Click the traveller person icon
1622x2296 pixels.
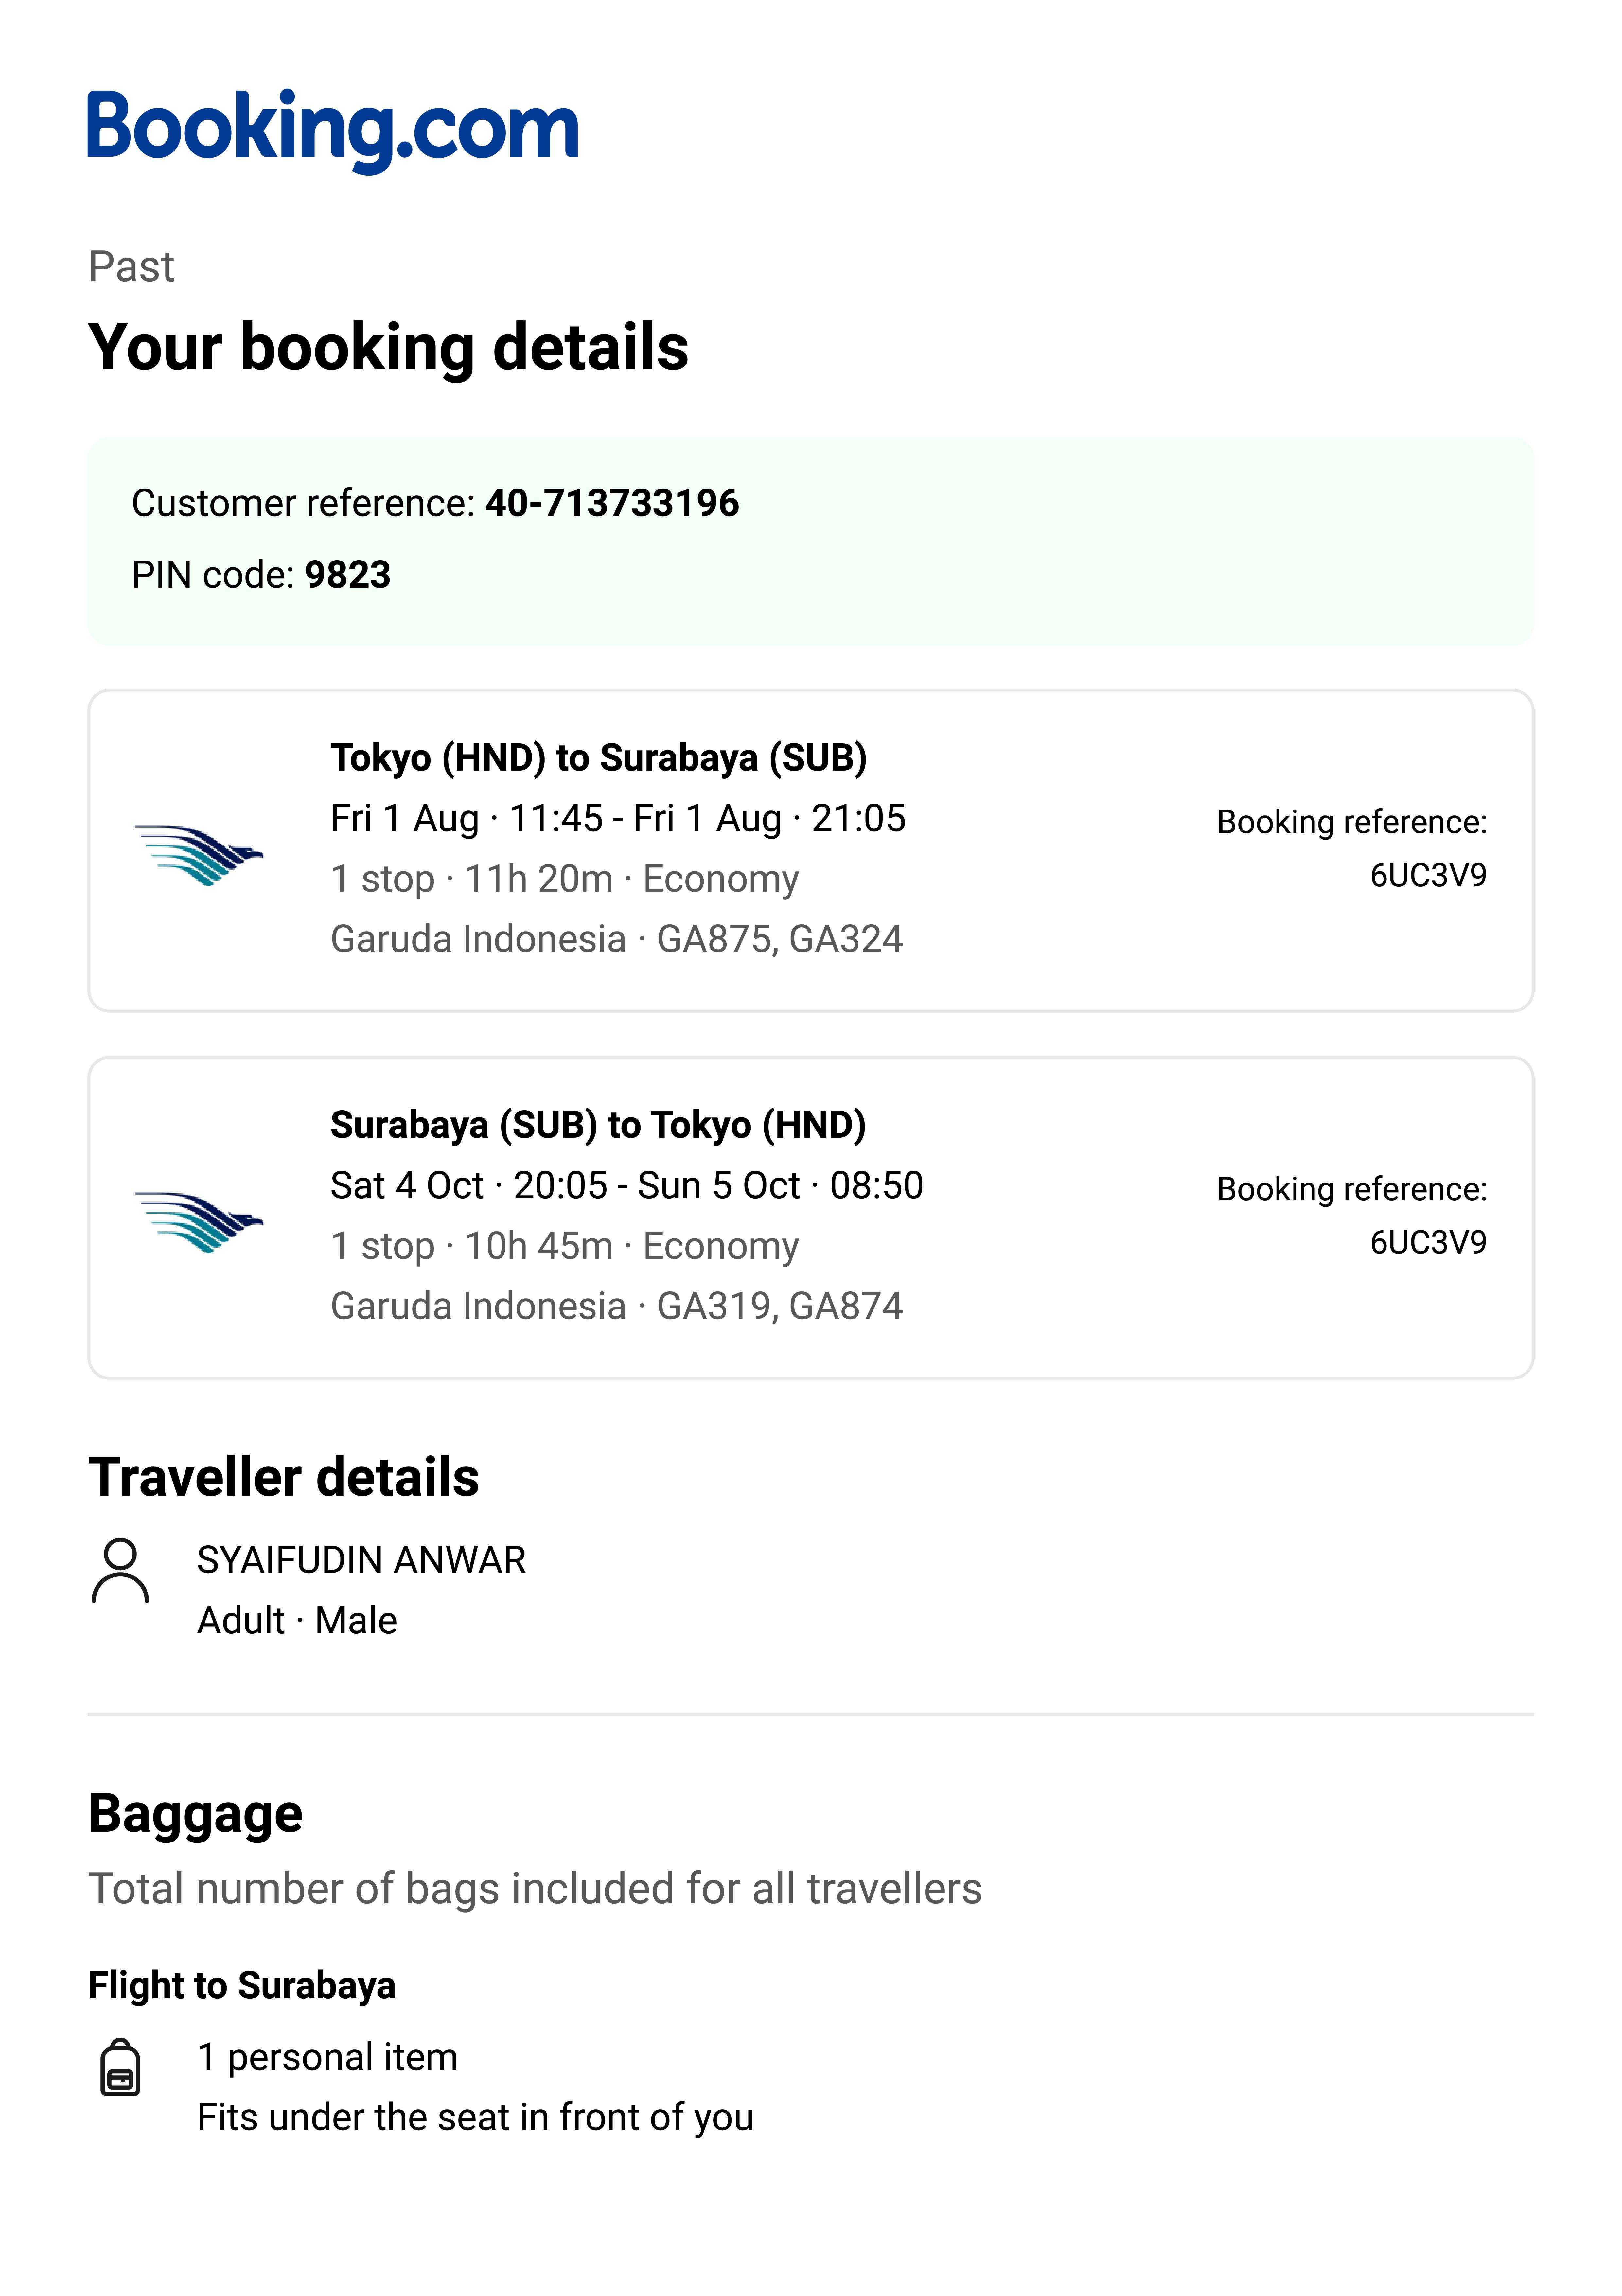120,1570
